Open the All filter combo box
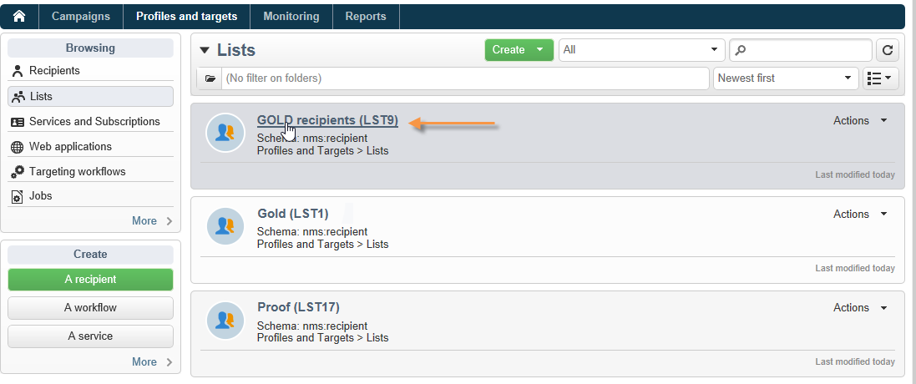Viewport: 916px width, 384px height. [x=641, y=50]
